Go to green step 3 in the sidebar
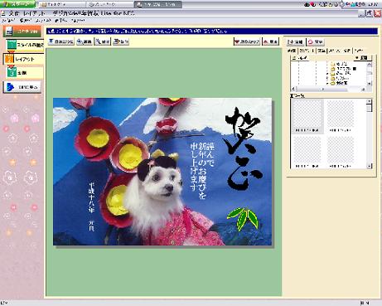Viewport: 382px width, 306px height. pyautogui.click(x=25, y=73)
